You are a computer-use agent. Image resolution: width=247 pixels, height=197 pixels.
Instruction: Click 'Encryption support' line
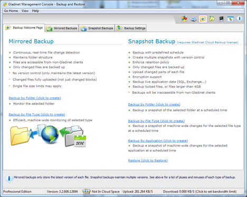coord(147,77)
